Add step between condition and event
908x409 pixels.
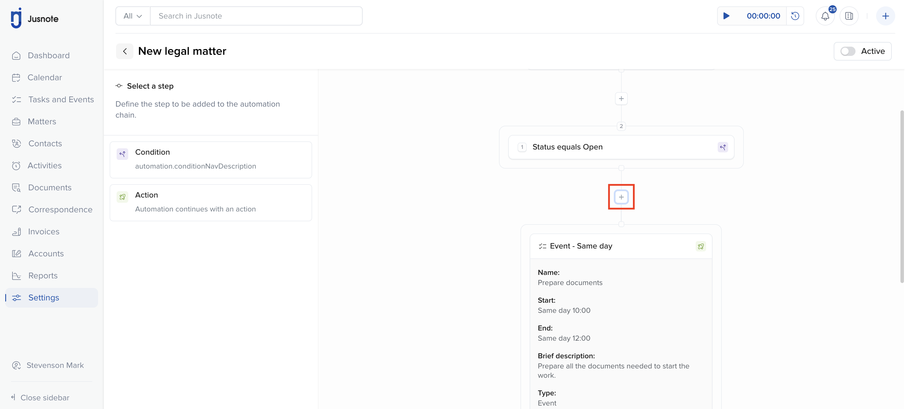pyautogui.click(x=621, y=197)
